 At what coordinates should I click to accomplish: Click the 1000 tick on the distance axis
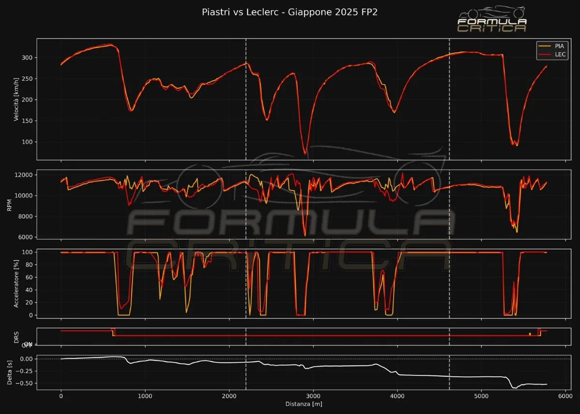click(x=145, y=395)
